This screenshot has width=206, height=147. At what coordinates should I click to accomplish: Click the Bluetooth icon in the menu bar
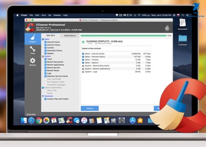[135, 15]
